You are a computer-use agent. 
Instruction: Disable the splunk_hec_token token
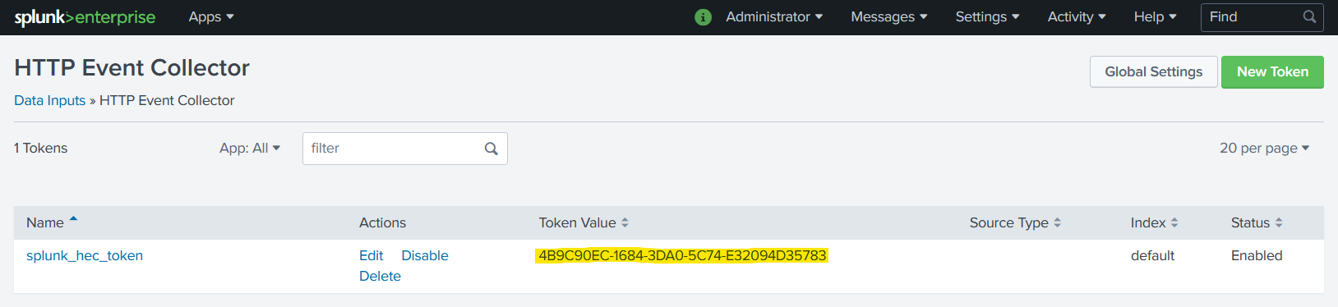click(x=425, y=255)
